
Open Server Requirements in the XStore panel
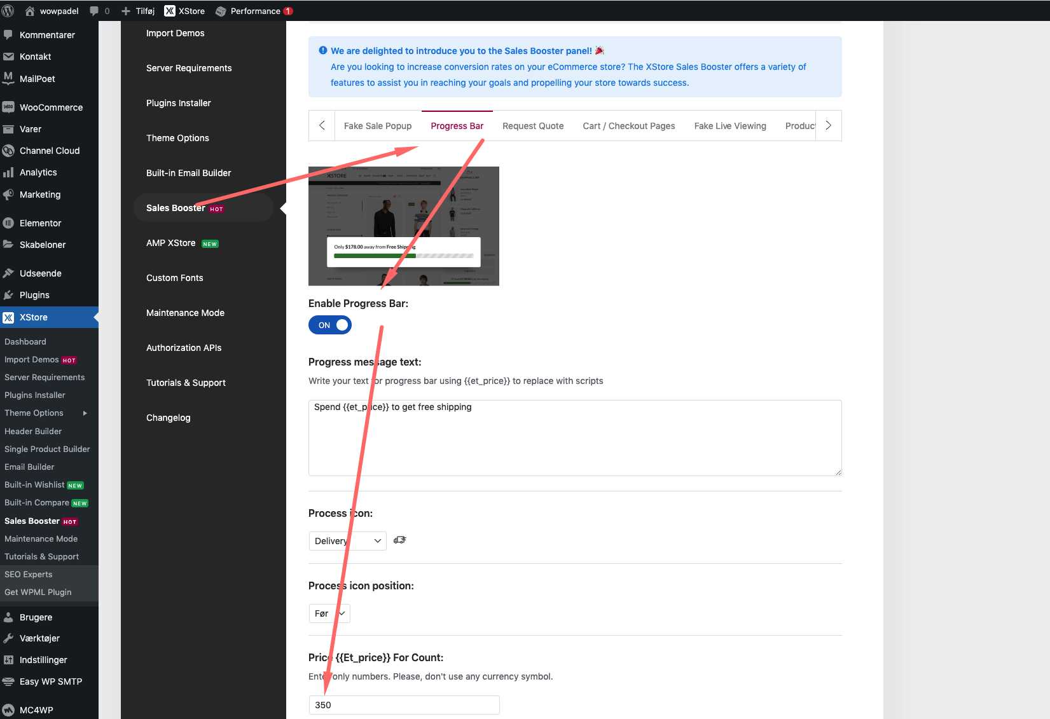[189, 68]
